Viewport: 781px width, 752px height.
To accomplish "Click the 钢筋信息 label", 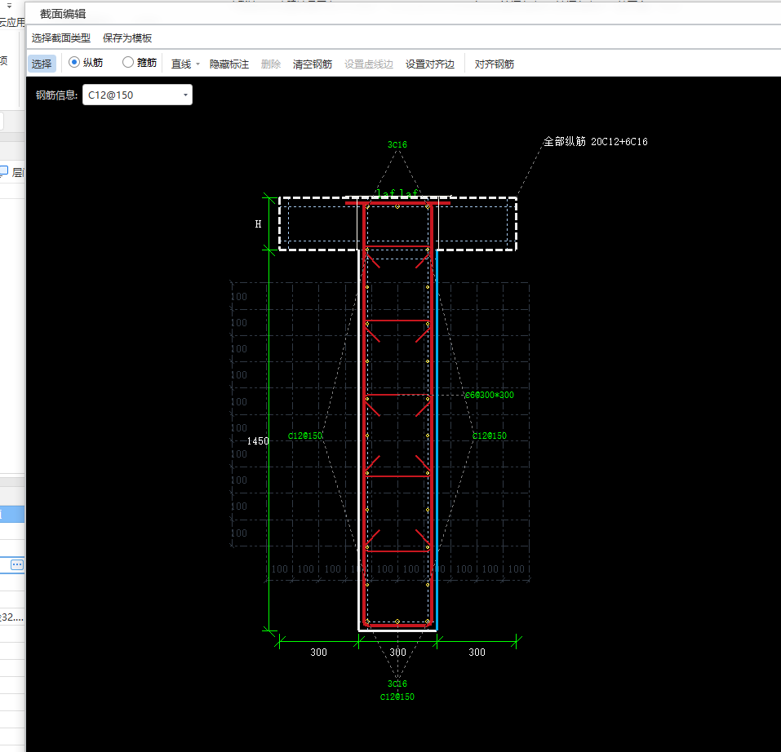I will point(56,95).
